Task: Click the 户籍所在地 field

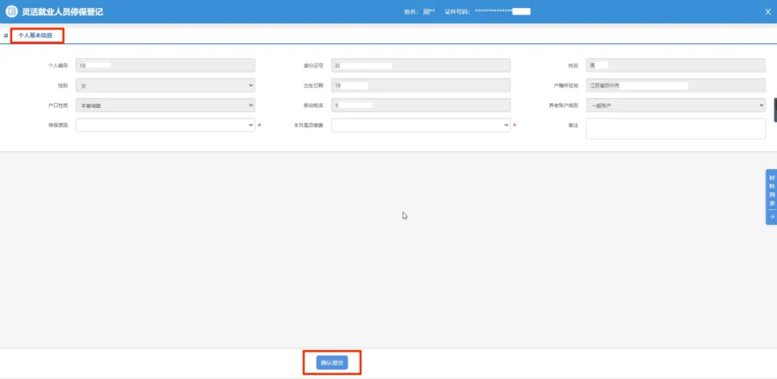Action: (x=675, y=86)
